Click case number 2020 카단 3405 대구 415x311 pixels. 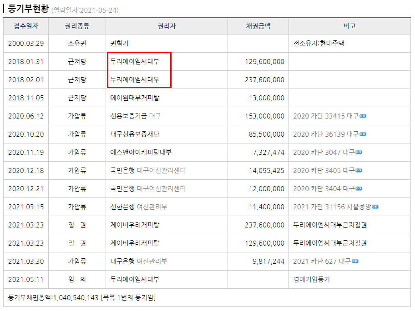[324, 171]
